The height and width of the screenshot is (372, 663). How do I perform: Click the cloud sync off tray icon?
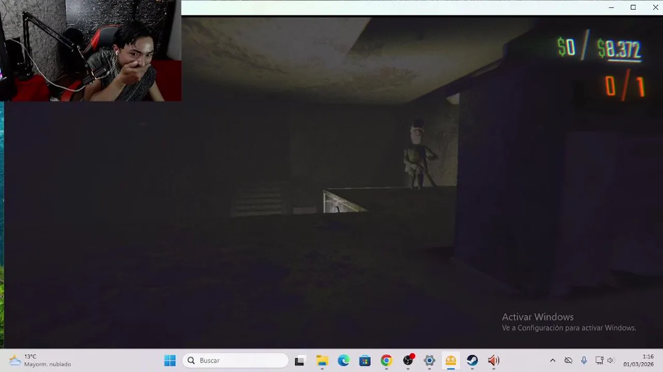tap(568, 361)
